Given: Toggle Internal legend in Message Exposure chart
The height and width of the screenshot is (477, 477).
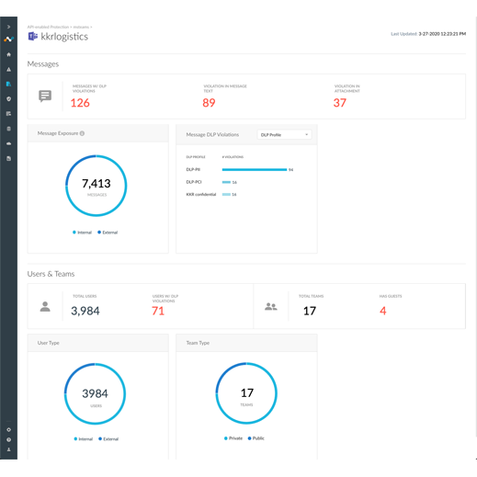Looking at the screenshot, I should pos(82,233).
